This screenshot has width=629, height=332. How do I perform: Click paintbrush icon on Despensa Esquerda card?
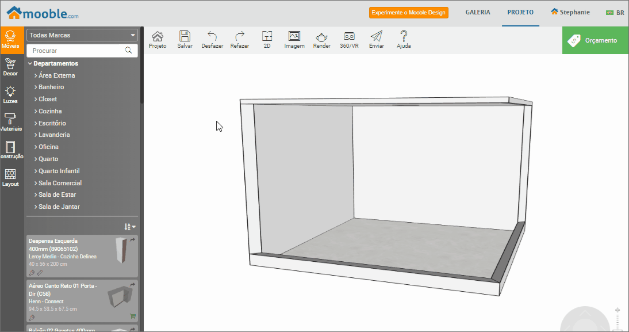click(32, 273)
